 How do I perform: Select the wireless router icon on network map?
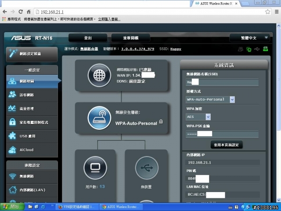(x=99, y=118)
